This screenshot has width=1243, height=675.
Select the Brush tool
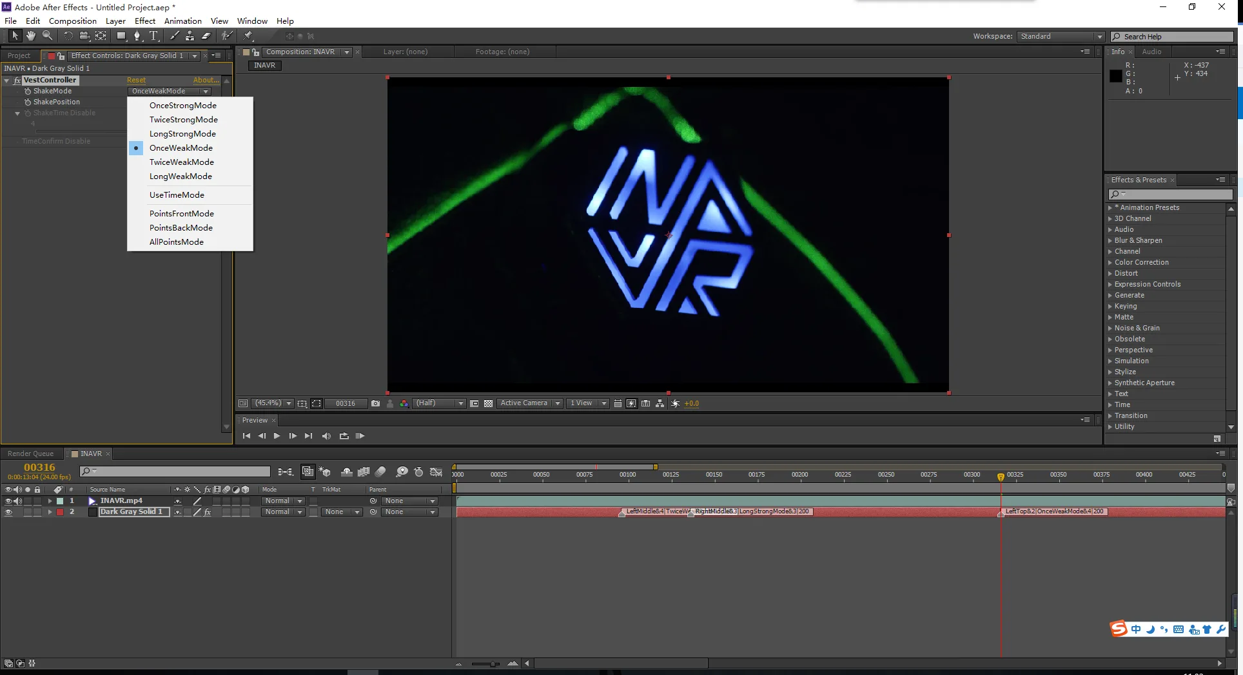174,36
